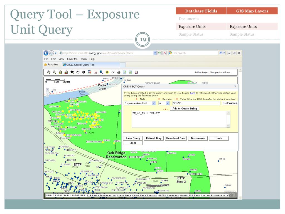The width and height of the screenshot is (285, 214).
Task: Select the OREIS Spatial Query Tool tab
Action: coord(91,65)
